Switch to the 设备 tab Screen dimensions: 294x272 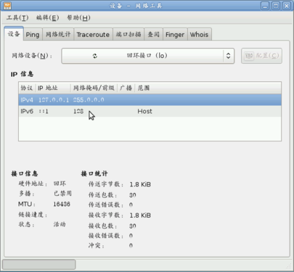[14, 34]
